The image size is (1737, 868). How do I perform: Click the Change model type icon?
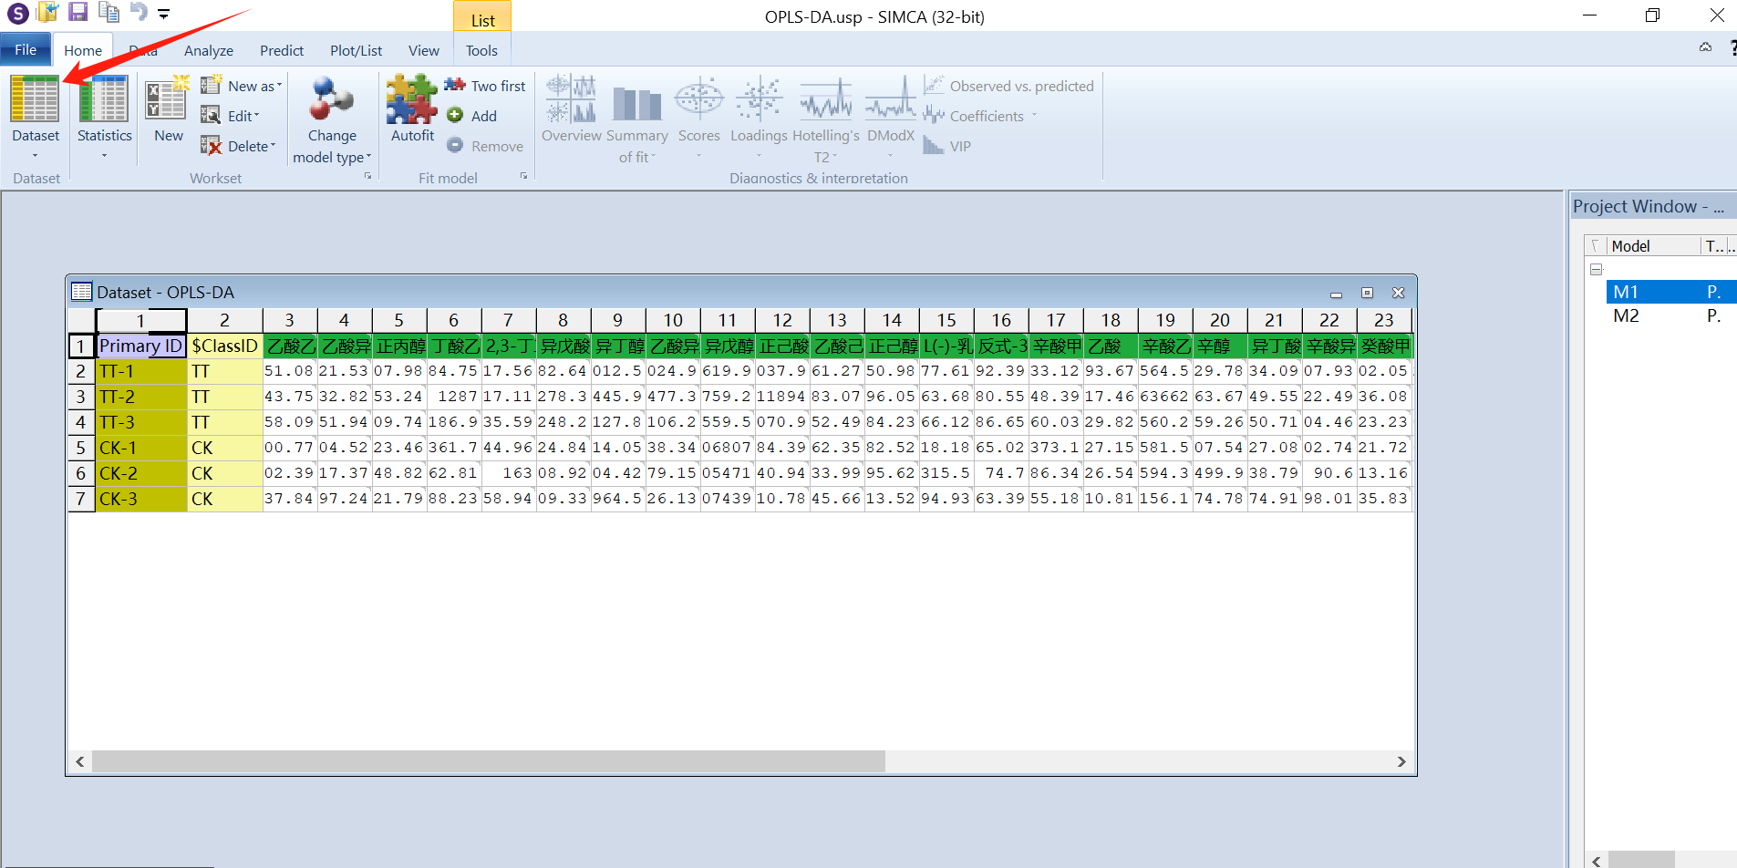click(x=331, y=100)
